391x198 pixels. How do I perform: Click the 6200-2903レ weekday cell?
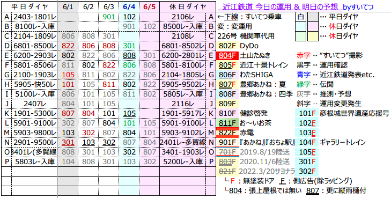[x=35, y=56]
